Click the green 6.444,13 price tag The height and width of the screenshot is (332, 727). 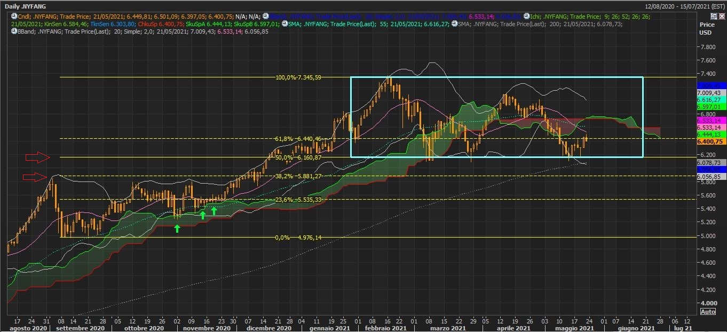(x=711, y=135)
